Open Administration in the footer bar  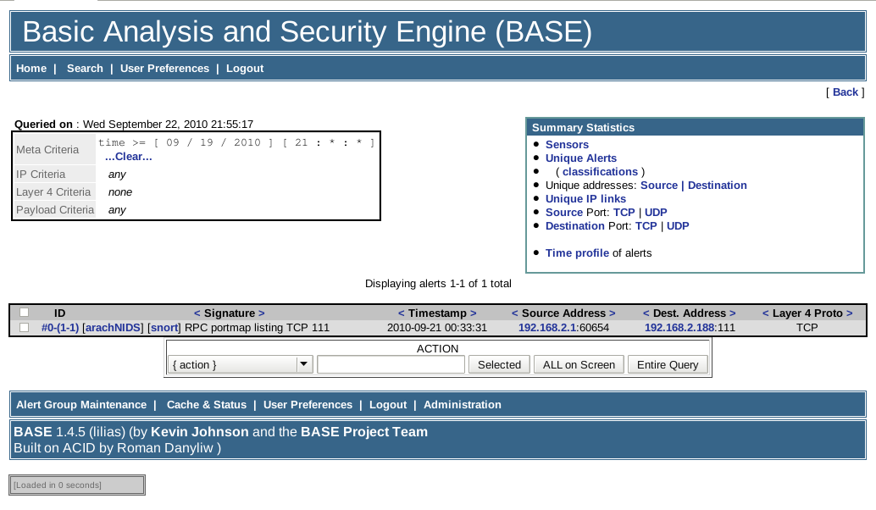point(462,404)
